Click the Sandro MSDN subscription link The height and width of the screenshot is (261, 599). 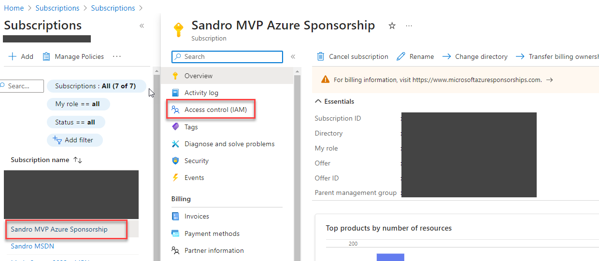[x=32, y=246]
